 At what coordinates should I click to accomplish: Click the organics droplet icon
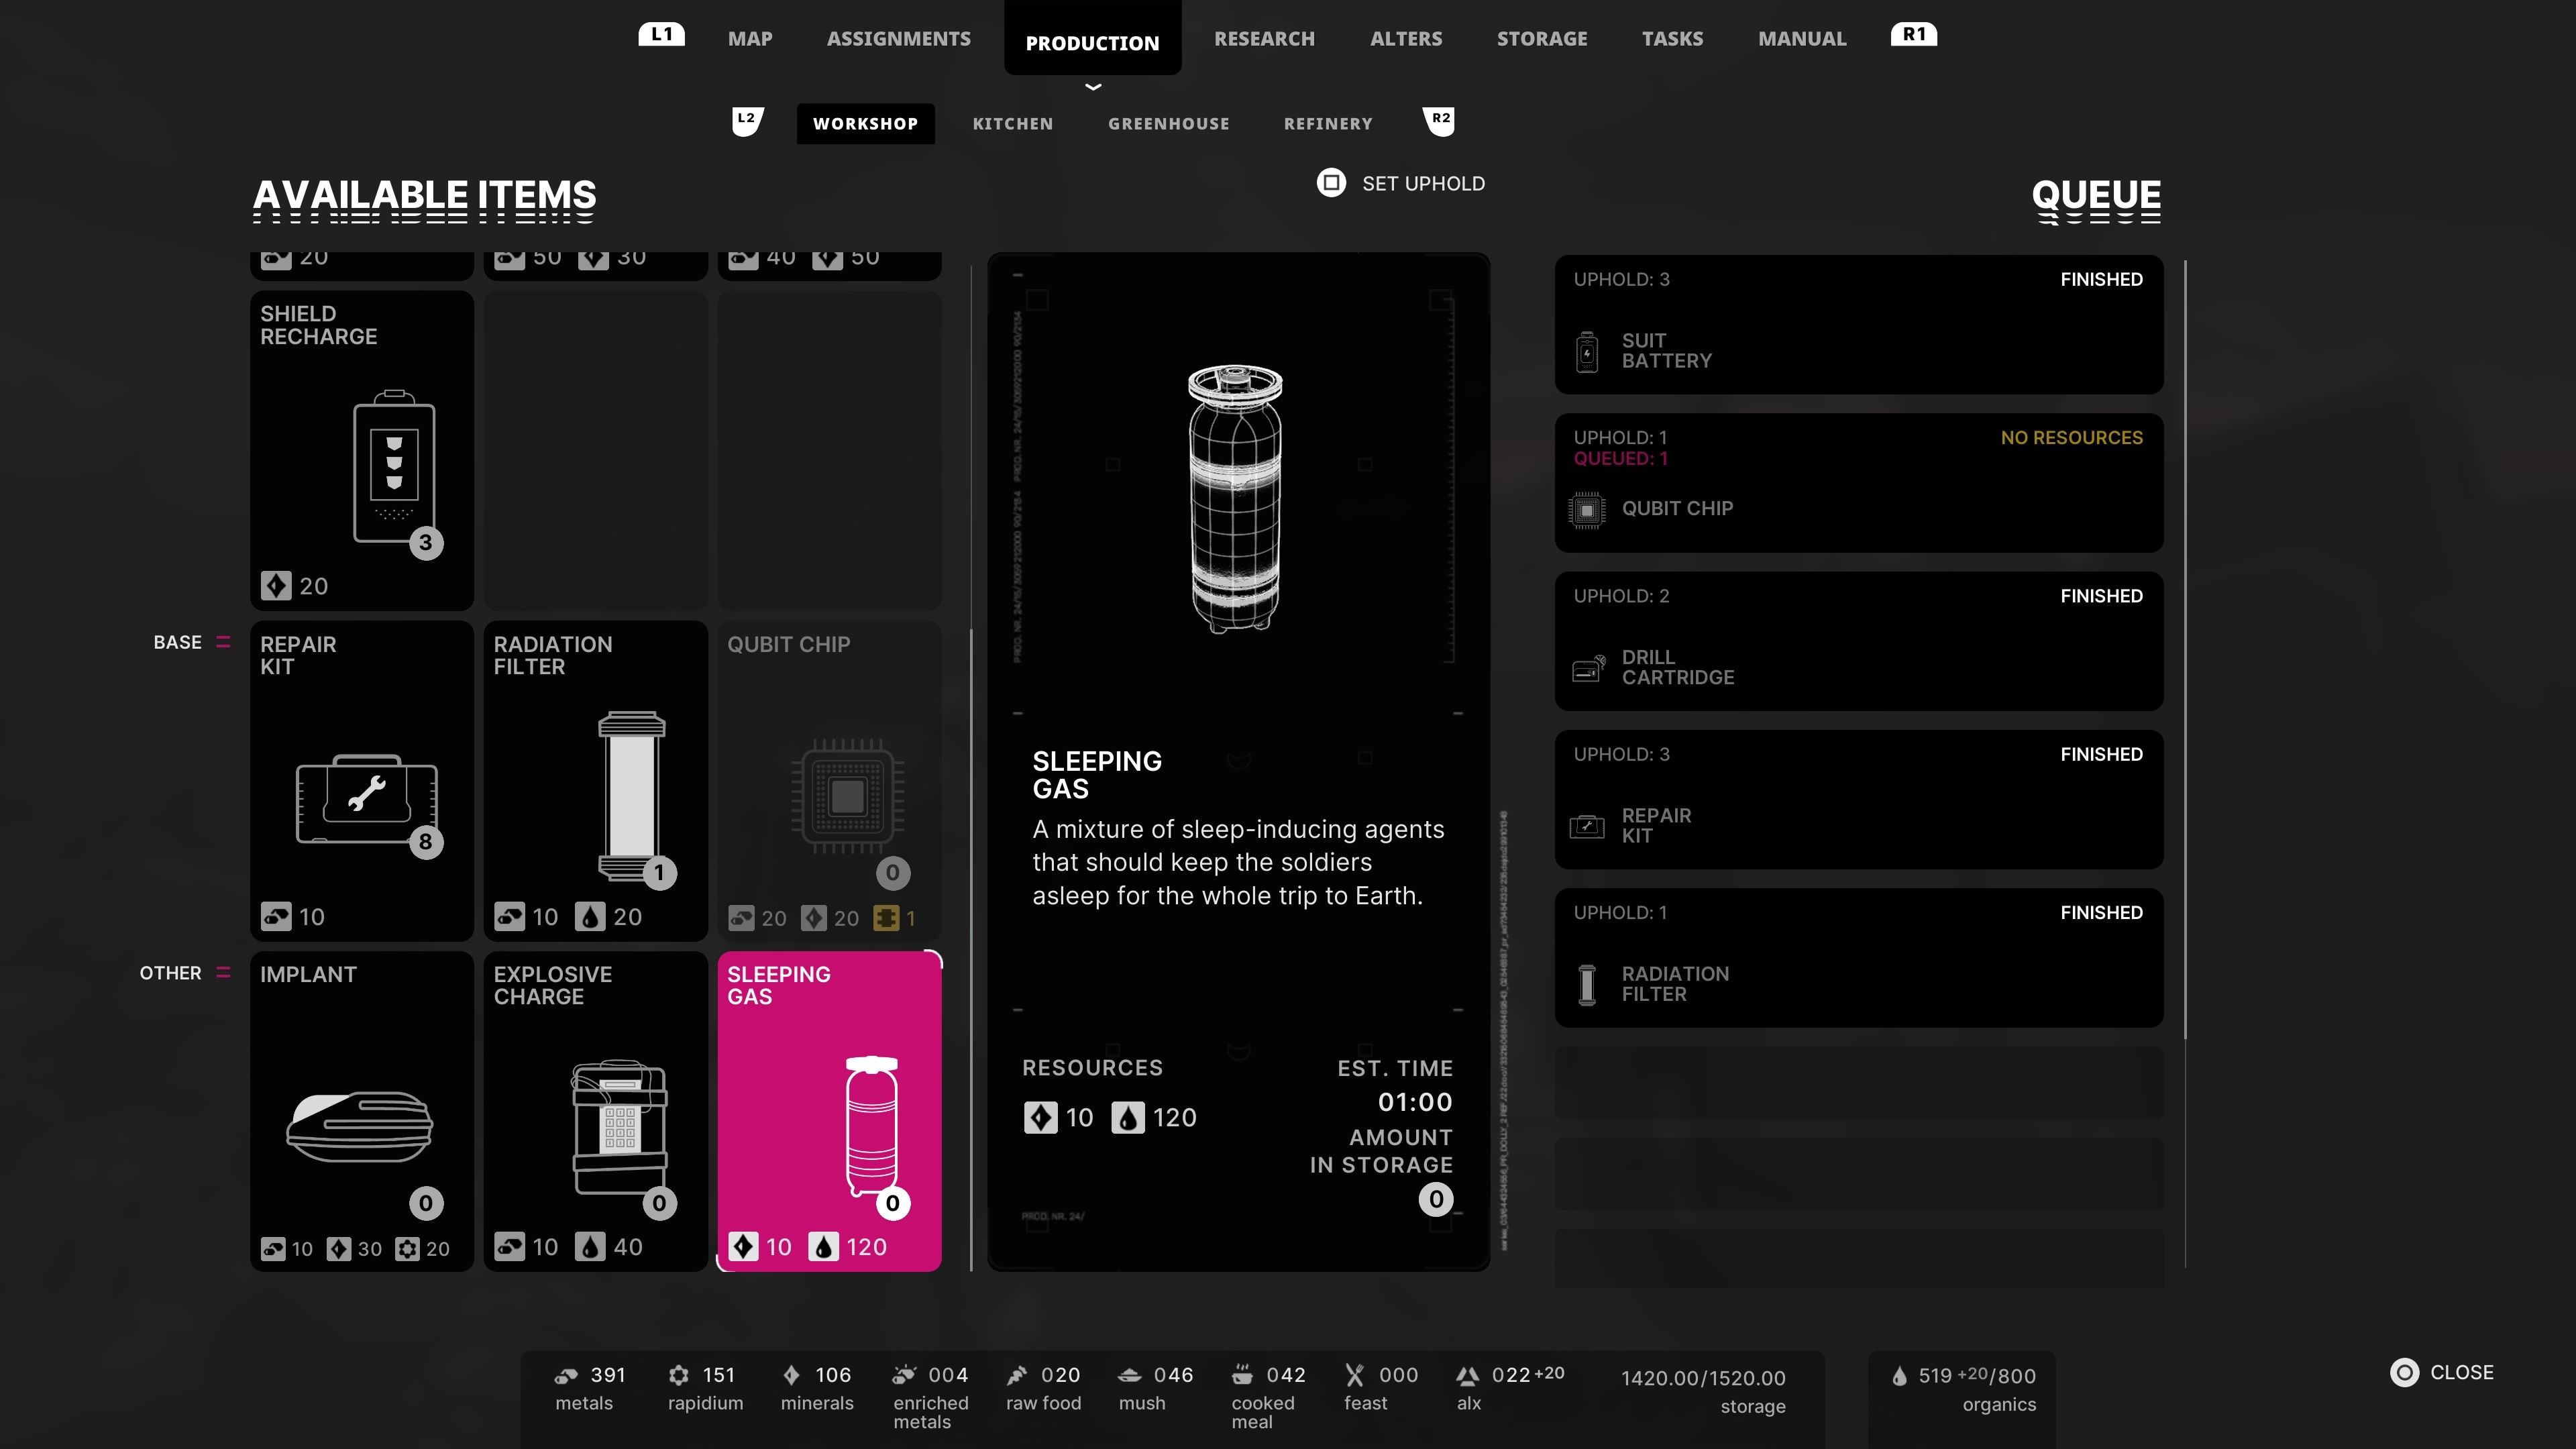[x=1899, y=1376]
